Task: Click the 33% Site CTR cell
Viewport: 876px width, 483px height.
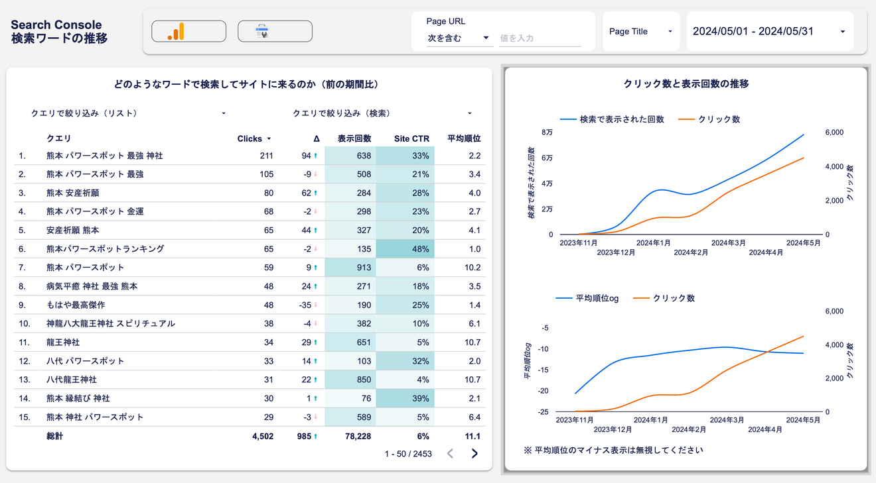Action: 405,156
